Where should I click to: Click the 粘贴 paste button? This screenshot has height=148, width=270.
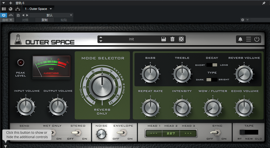point(64,20)
